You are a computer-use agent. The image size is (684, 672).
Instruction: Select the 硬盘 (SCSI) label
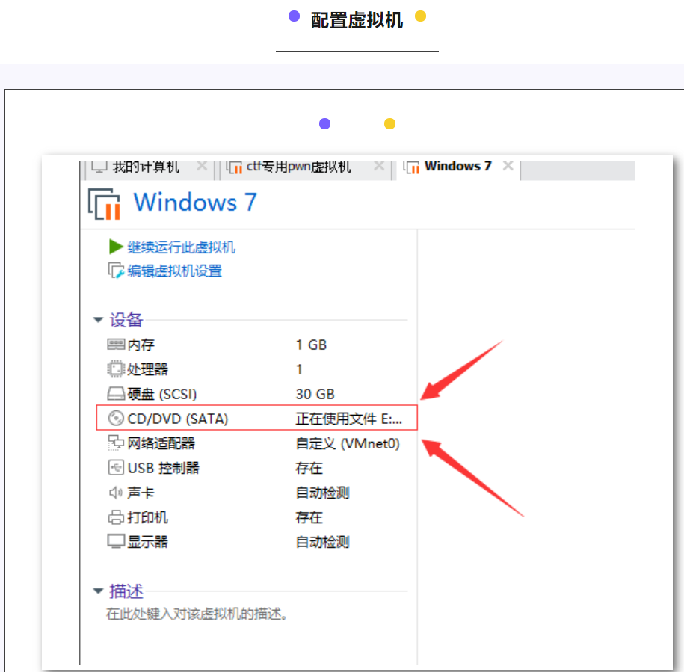click(x=162, y=394)
